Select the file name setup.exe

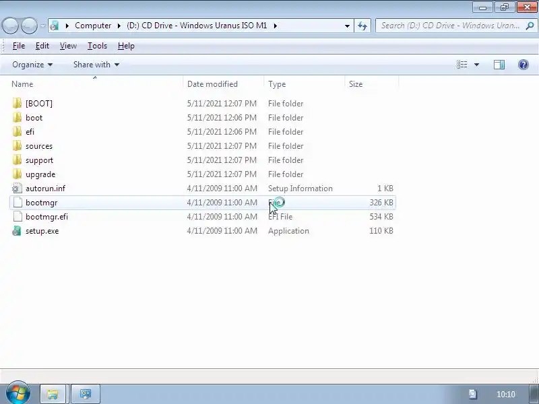coord(42,231)
